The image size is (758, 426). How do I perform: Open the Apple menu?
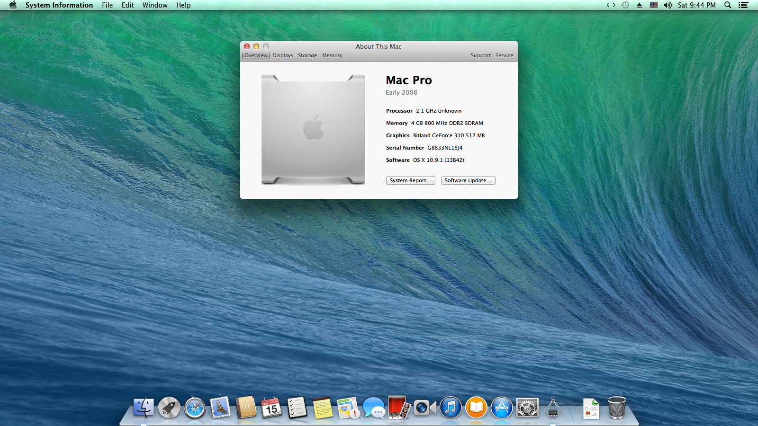(x=13, y=5)
